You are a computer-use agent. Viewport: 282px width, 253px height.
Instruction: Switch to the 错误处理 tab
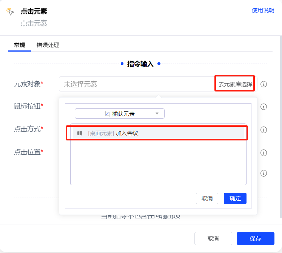tap(48, 45)
